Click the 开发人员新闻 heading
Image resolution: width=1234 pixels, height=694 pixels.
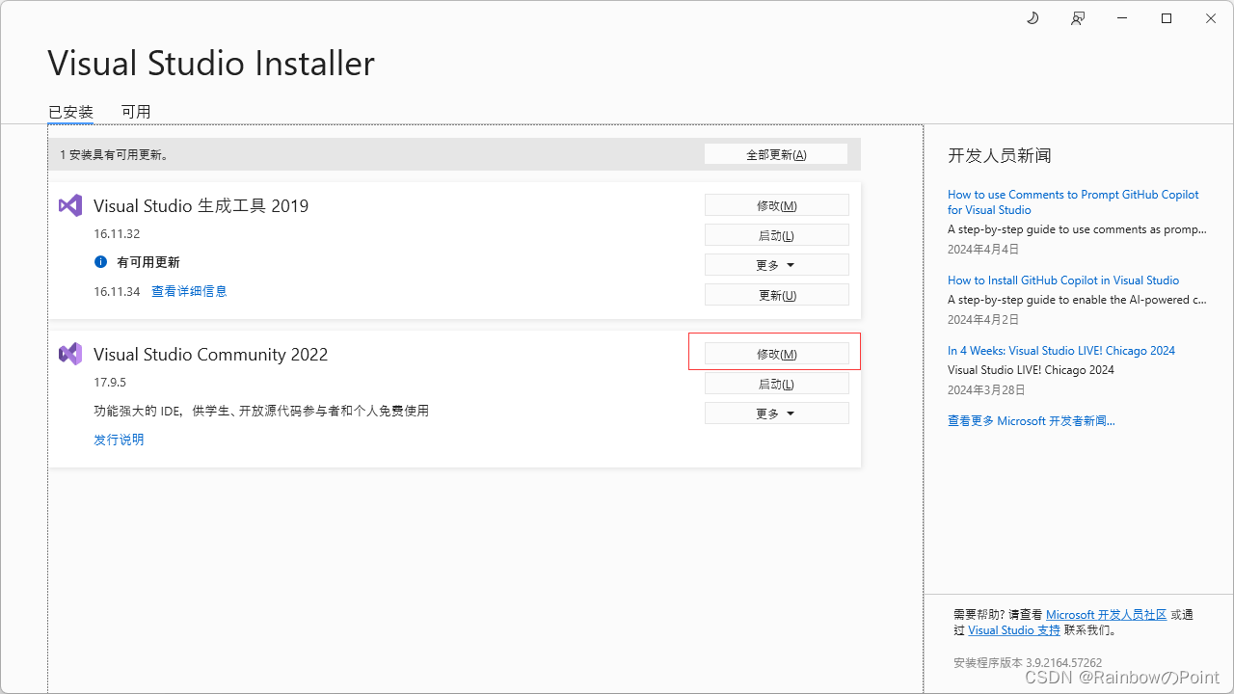point(1000,155)
